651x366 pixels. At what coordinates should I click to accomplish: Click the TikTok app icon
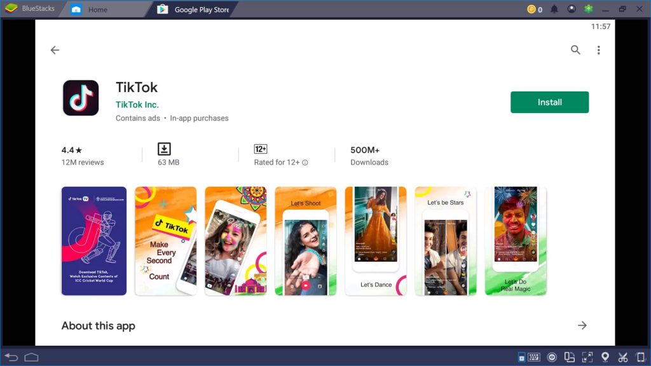coord(81,98)
